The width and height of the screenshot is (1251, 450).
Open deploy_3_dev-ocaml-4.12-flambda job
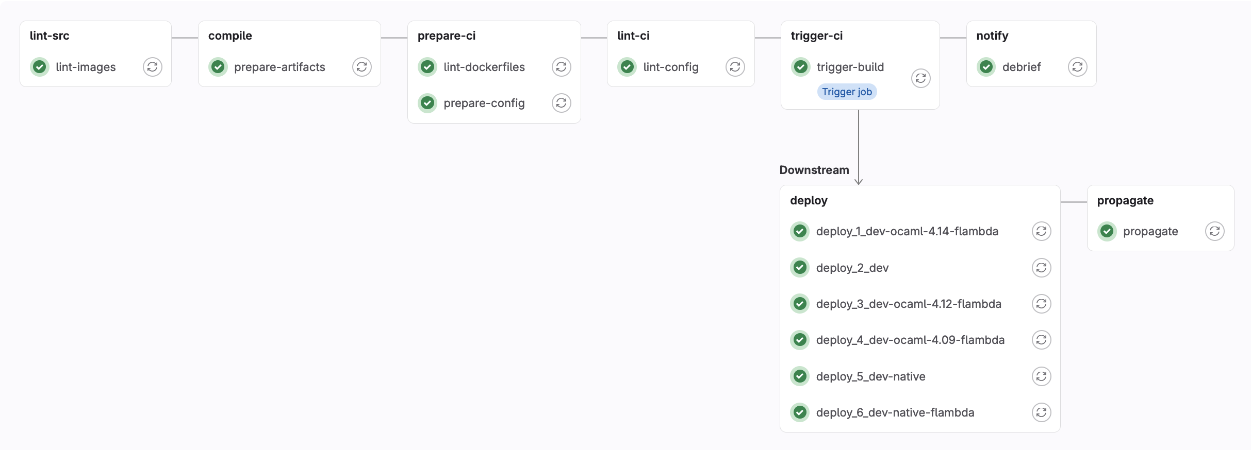point(909,304)
